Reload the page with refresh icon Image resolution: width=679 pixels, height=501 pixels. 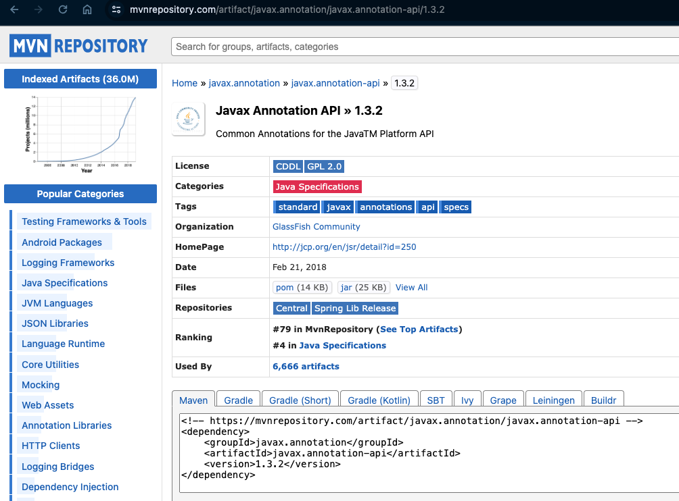63,9
